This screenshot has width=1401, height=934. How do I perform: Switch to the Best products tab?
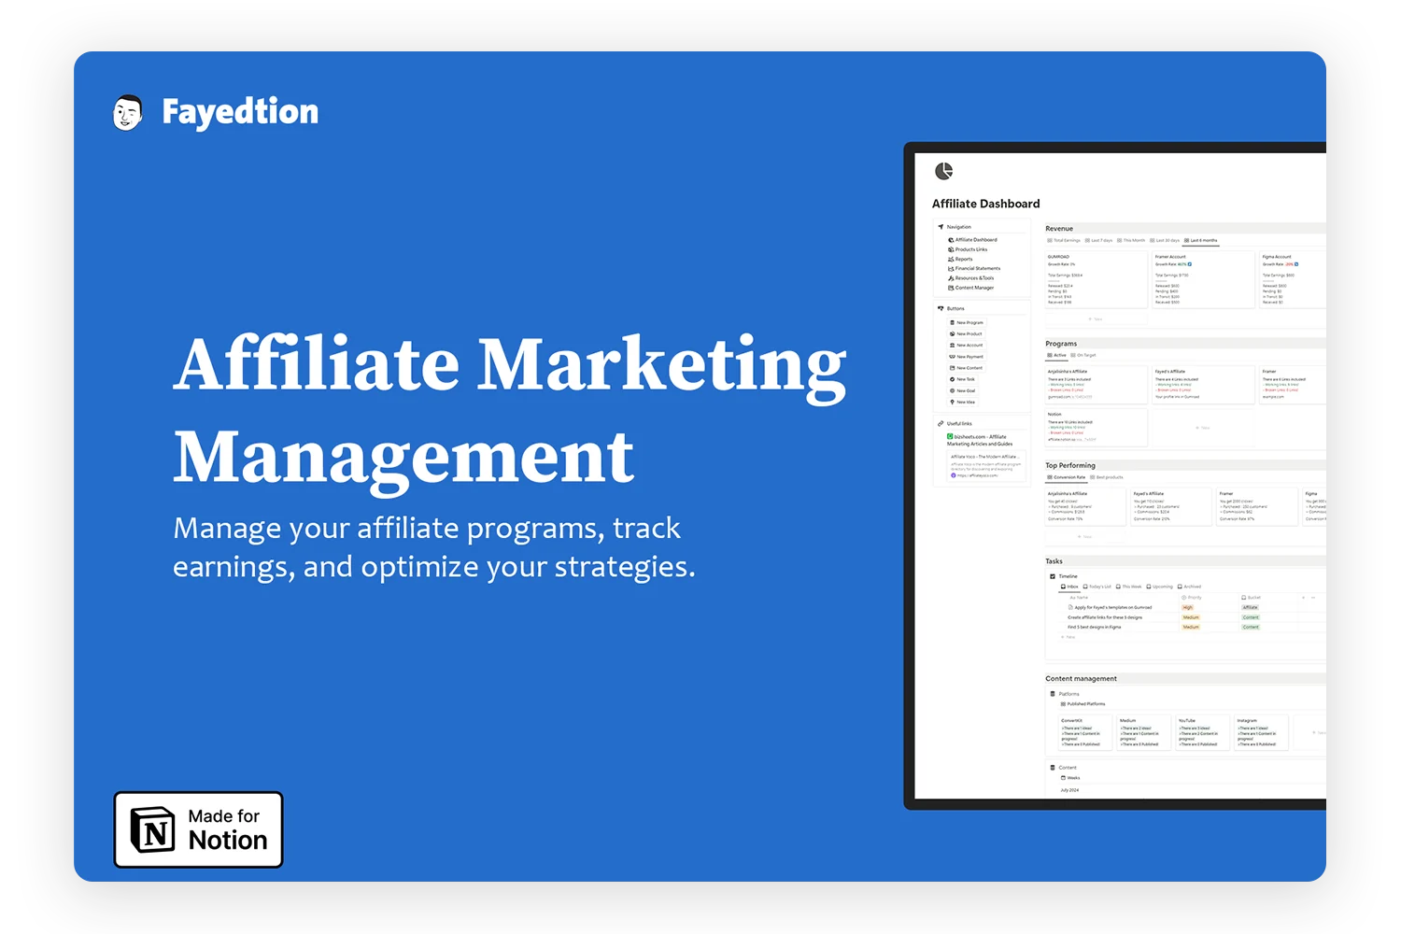tap(1106, 477)
